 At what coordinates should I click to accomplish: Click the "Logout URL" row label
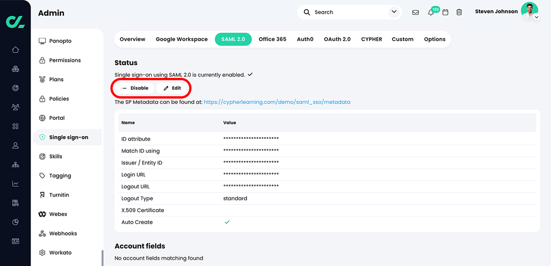(x=135, y=187)
